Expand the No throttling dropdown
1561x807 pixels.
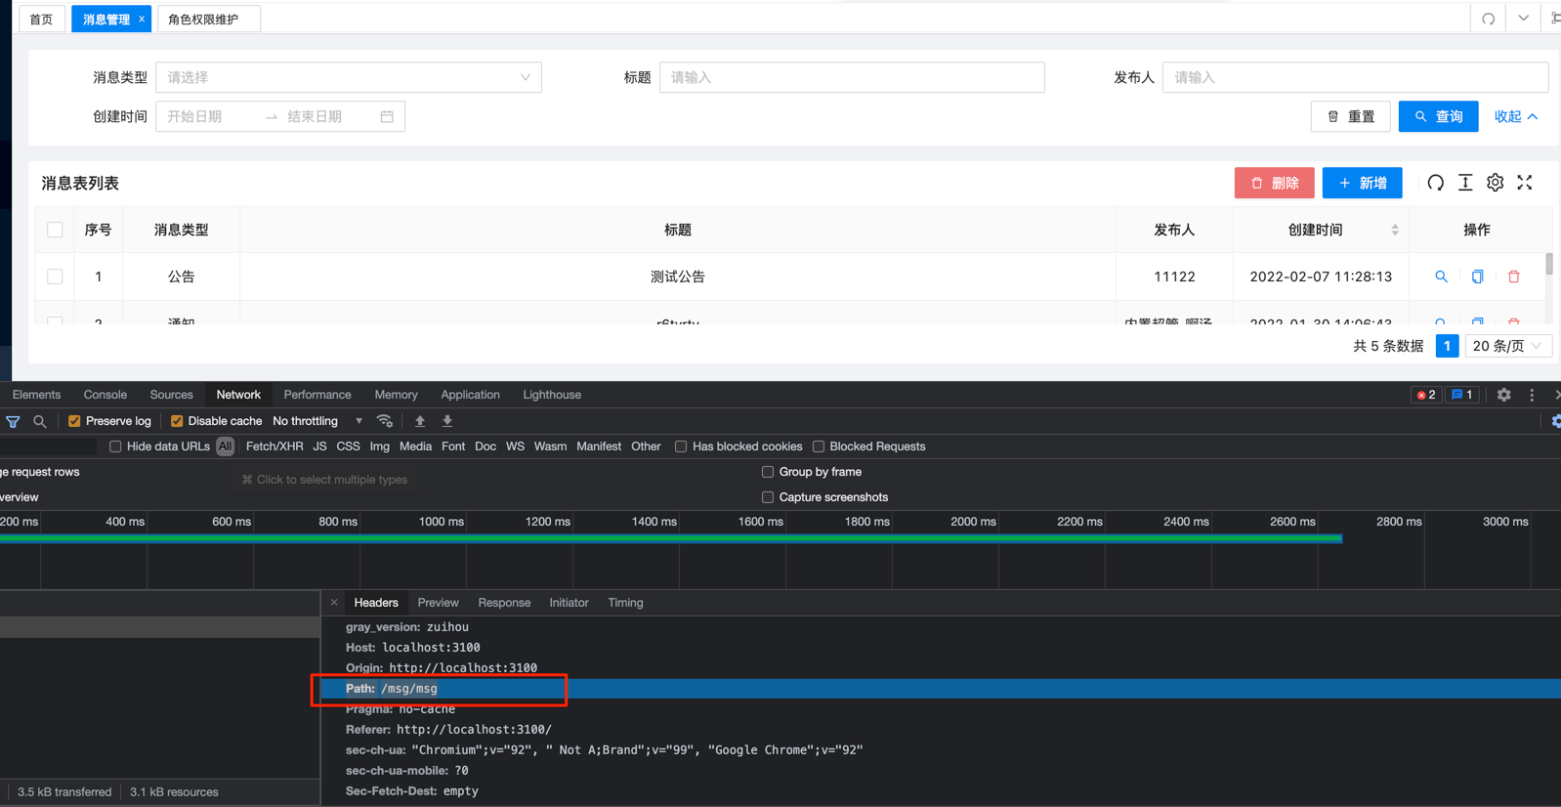click(x=317, y=421)
